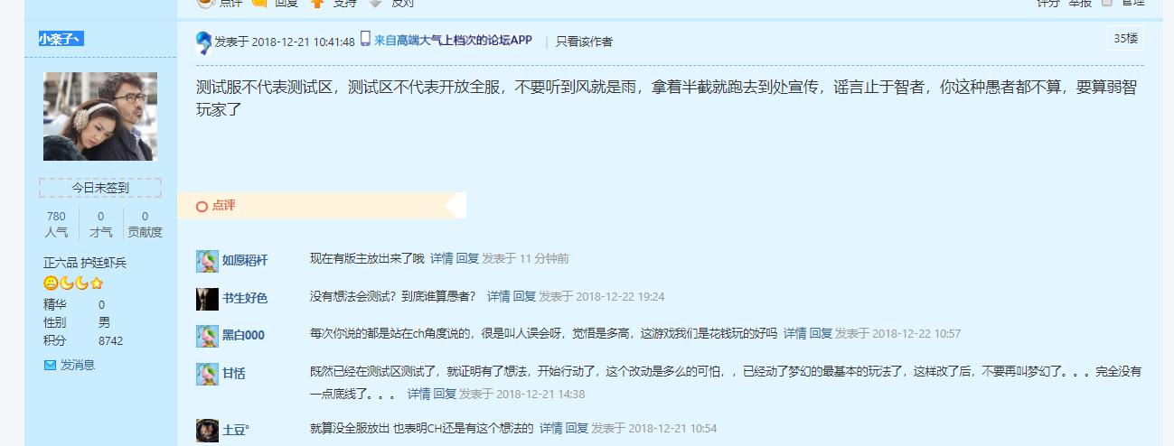Tick the 管理 checkbox at top right
The width and height of the screenshot is (1174, 446).
1107,3
